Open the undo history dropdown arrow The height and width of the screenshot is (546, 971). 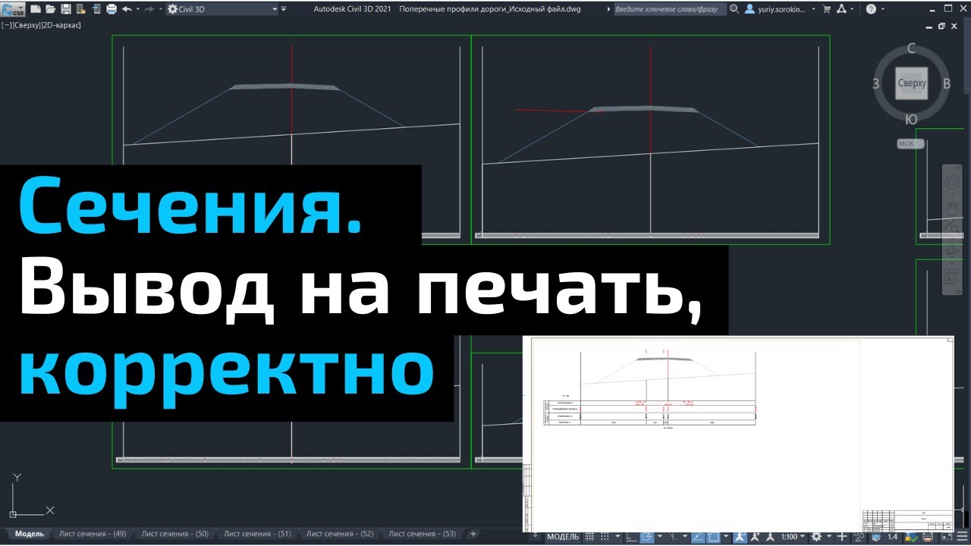[138, 9]
